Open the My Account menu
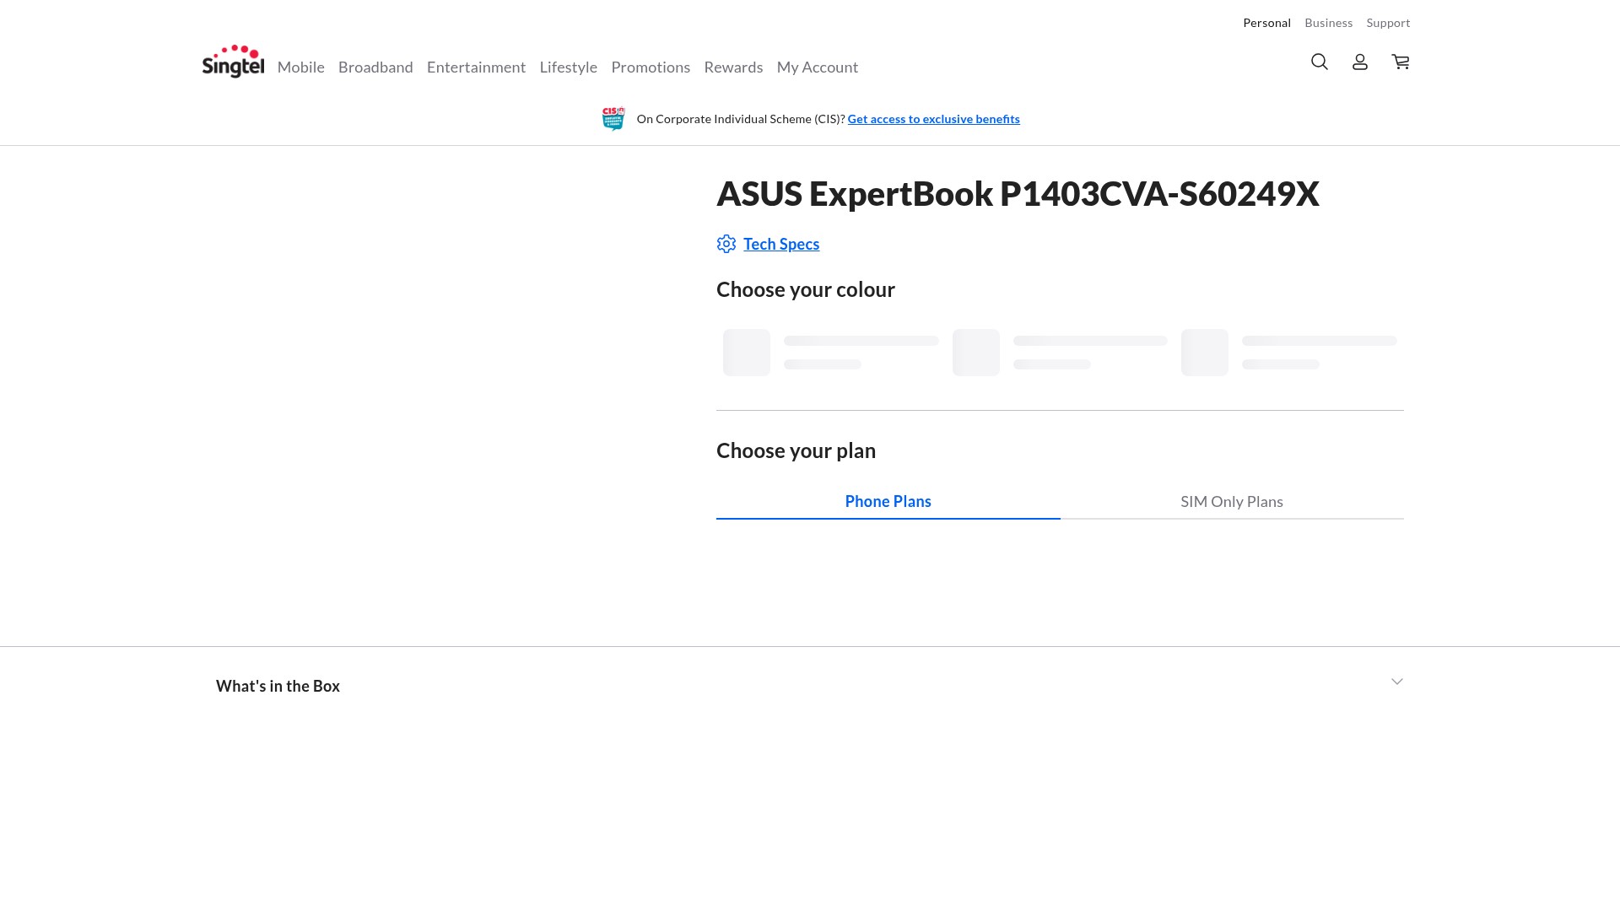Viewport: 1620px width, 911px height. pos(818,67)
